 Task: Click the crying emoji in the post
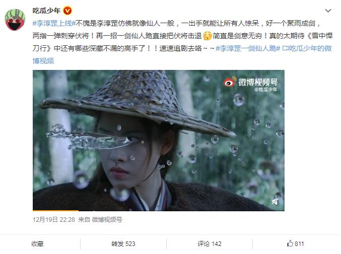(x=207, y=36)
